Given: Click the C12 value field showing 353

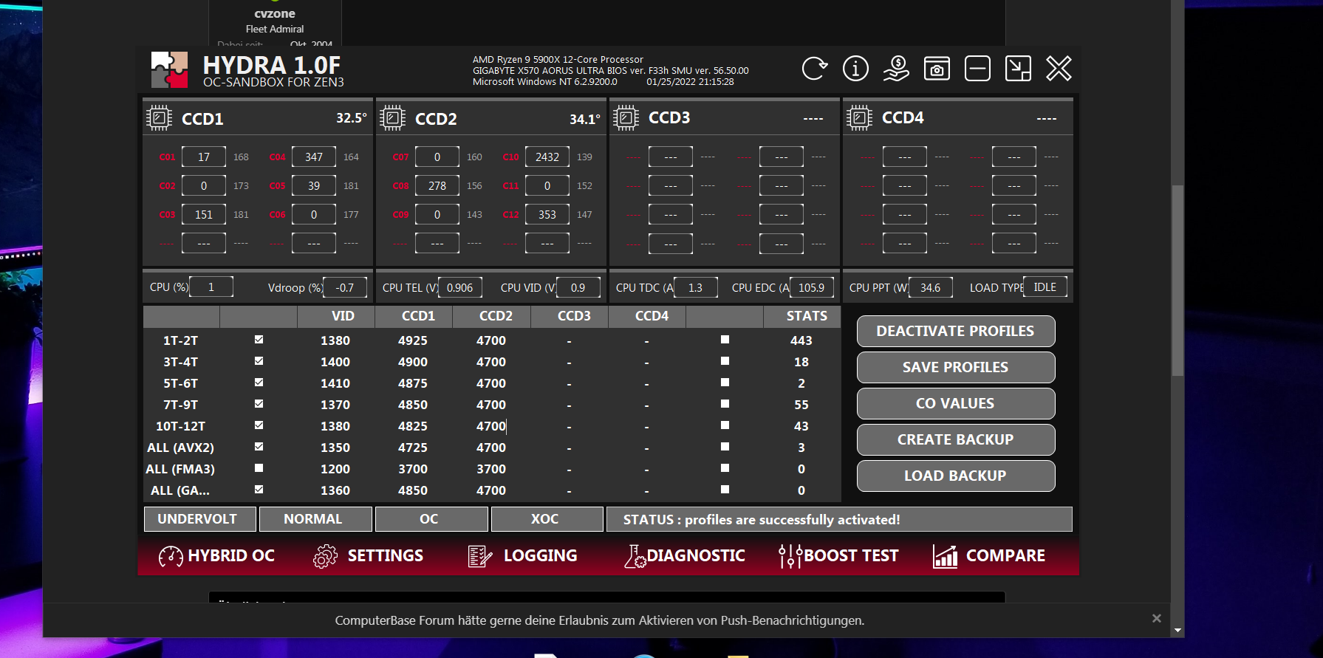Looking at the screenshot, I should click(547, 214).
